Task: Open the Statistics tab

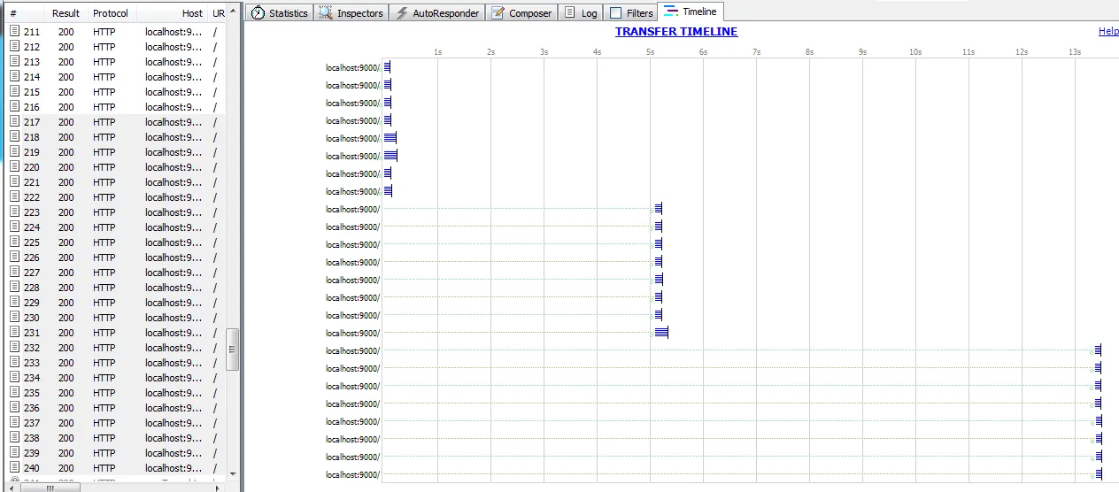Action: (279, 13)
